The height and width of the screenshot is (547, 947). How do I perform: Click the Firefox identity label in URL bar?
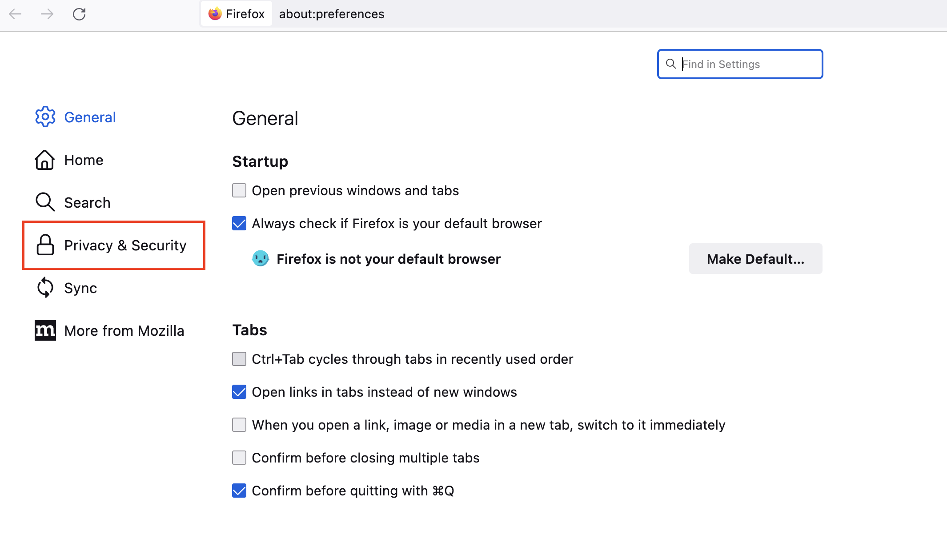237,14
